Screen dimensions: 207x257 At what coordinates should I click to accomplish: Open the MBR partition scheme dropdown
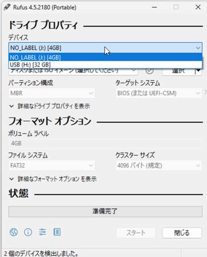(x=52, y=93)
